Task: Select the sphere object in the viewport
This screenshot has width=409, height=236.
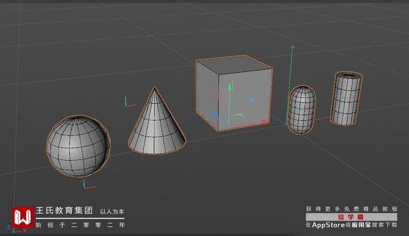Action: point(79,146)
